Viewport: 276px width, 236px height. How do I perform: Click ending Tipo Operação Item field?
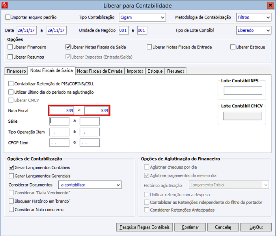pyautogui.click(x=90, y=132)
